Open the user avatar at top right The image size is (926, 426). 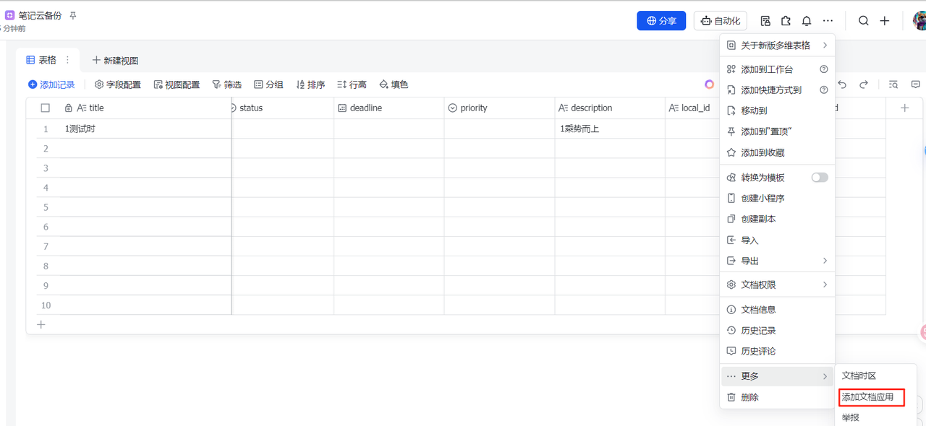pyautogui.click(x=919, y=21)
